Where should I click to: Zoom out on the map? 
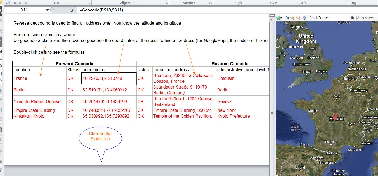click(298, 18)
